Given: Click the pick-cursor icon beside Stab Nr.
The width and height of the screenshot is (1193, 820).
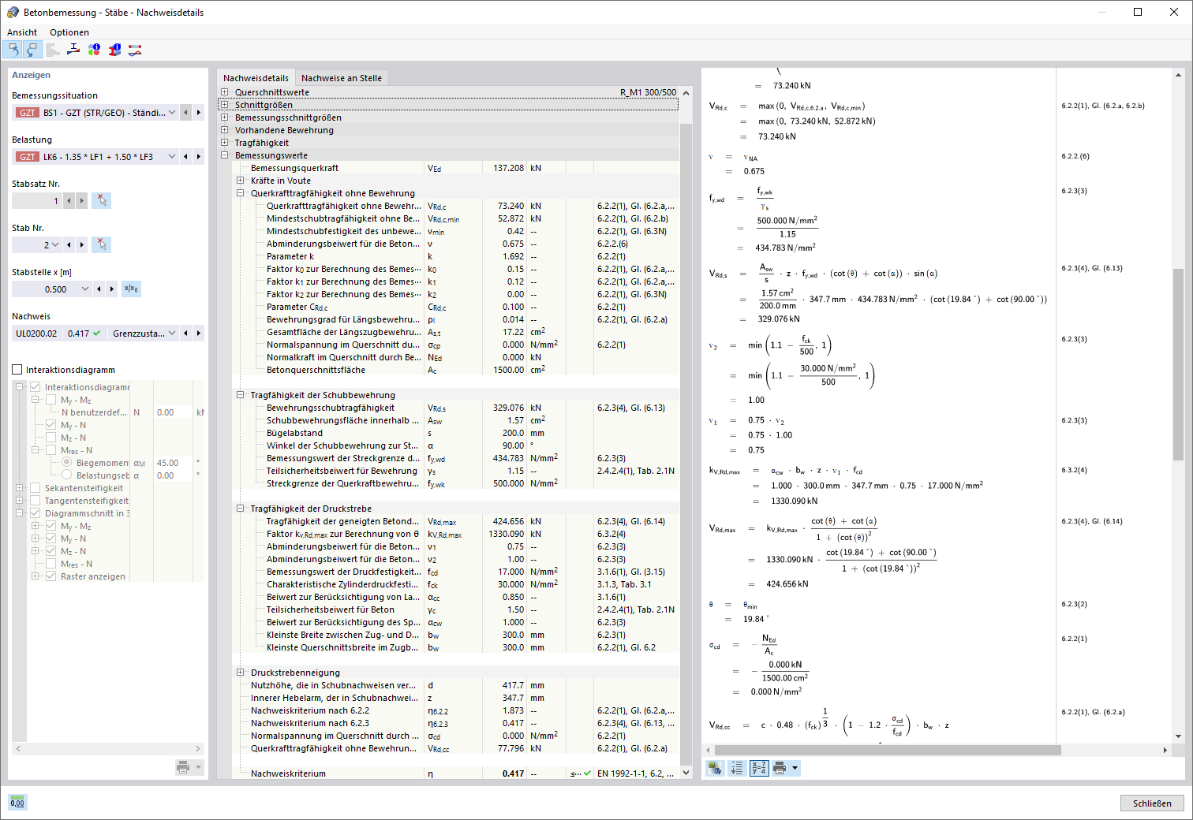Looking at the screenshot, I should click(101, 245).
